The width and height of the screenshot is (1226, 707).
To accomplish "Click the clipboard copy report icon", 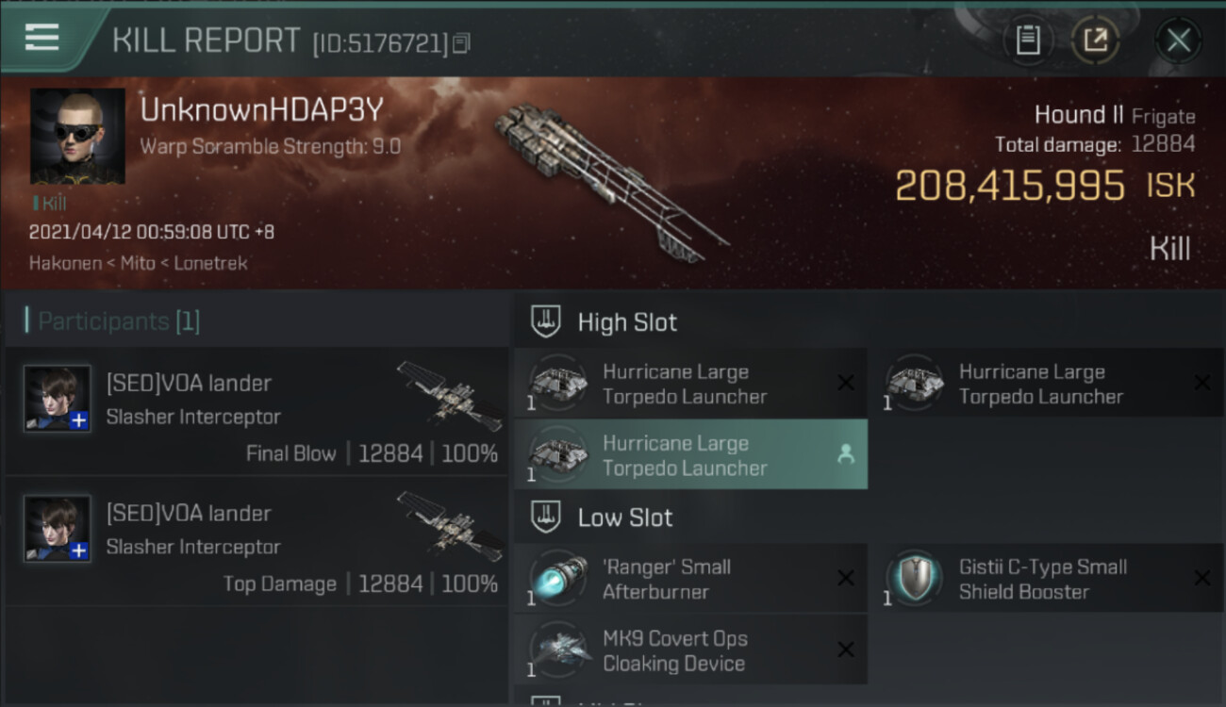I will [1028, 40].
